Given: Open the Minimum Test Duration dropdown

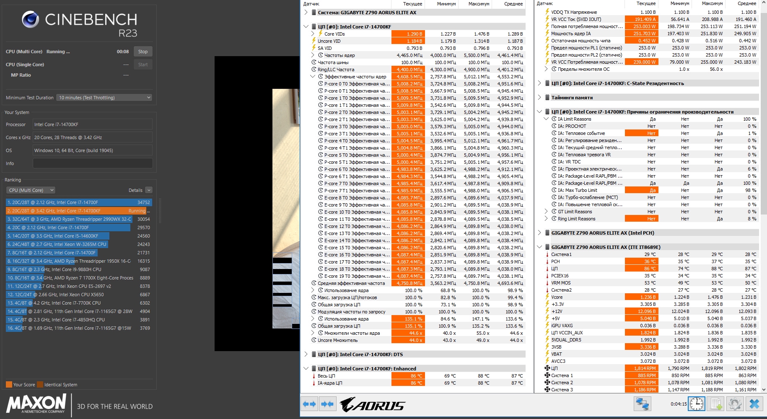Looking at the screenshot, I should [x=104, y=98].
